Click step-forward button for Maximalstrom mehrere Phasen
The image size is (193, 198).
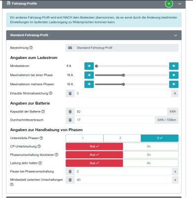pos(174,84)
